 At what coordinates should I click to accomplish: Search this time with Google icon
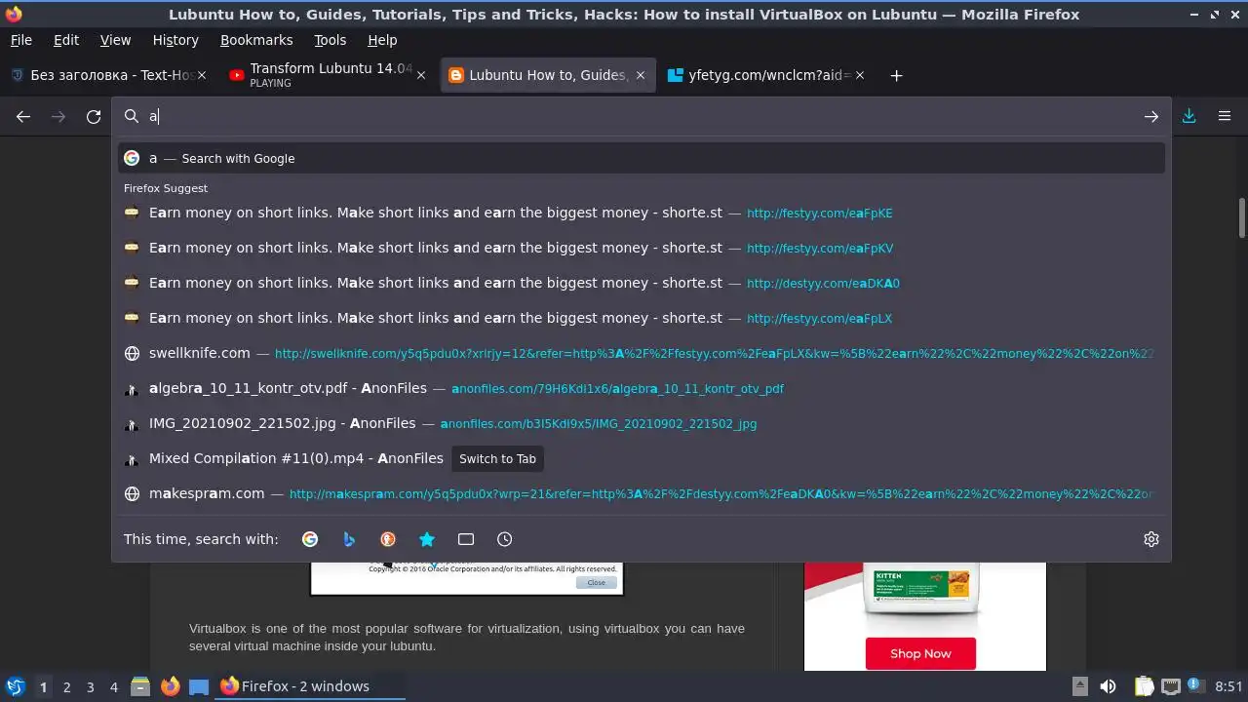(x=310, y=539)
